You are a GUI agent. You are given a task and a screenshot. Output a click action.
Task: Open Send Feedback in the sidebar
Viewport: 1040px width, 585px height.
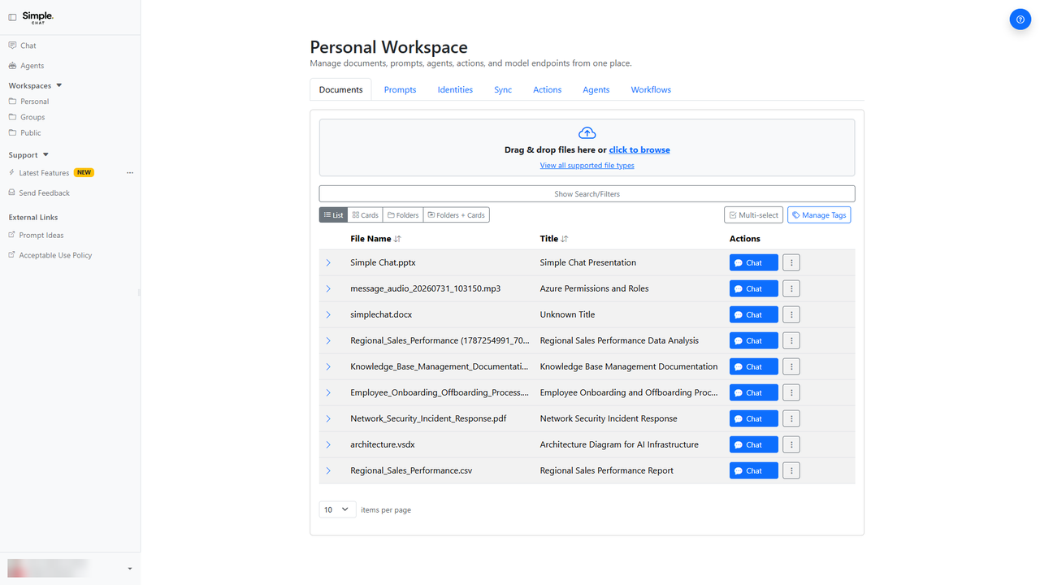(x=39, y=193)
